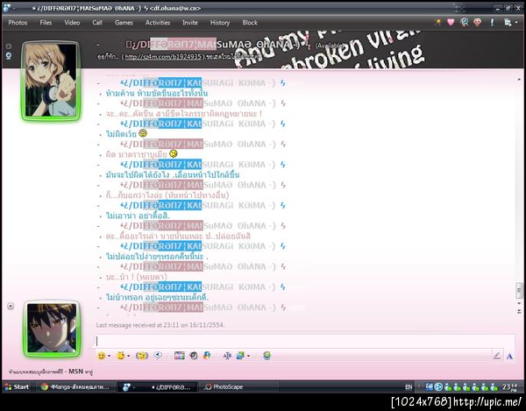Focus the message text input box
Screen dimensions: 526x411
[304, 341]
